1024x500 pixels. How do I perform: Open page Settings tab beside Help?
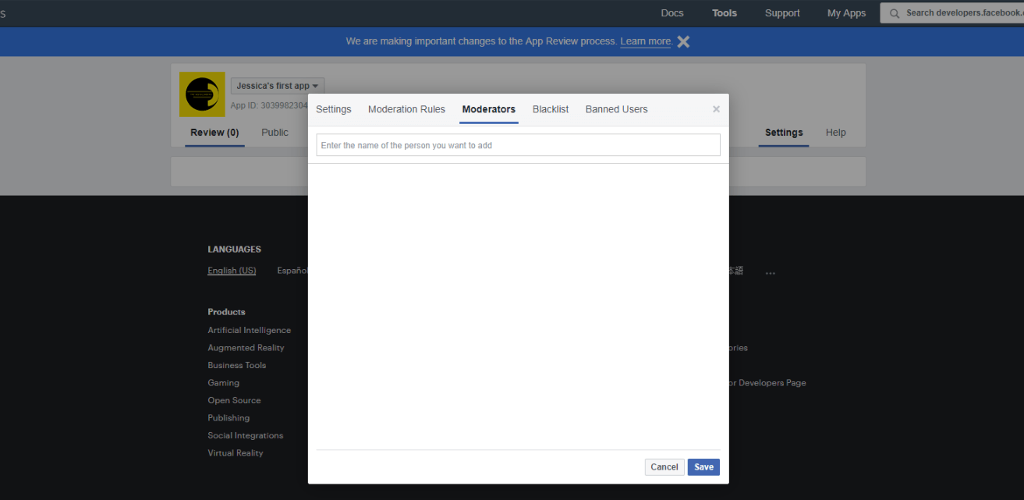coord(784,133)
